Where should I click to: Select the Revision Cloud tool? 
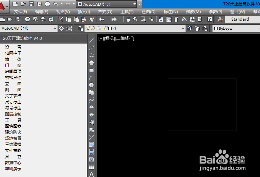pyautogui.click(x=92, y=93)
